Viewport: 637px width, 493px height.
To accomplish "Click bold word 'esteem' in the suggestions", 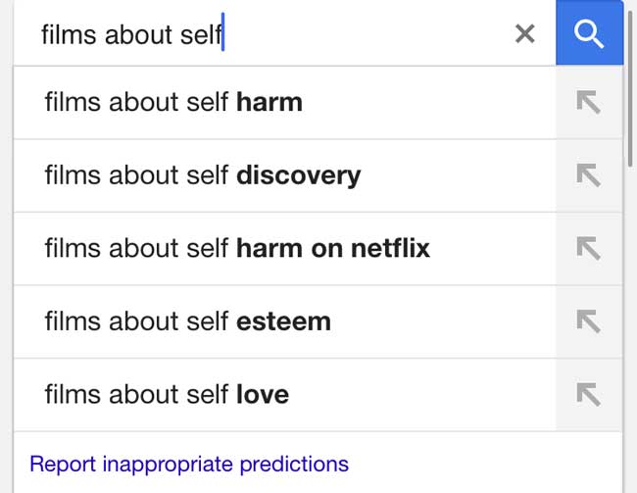I will point(283,321).
